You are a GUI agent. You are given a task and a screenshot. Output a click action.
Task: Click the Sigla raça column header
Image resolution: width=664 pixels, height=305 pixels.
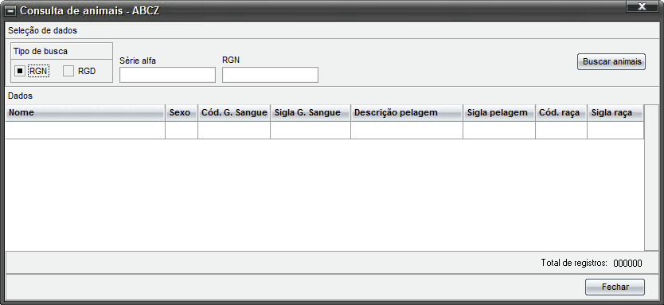pyautogui.click(x=615, y=112)
